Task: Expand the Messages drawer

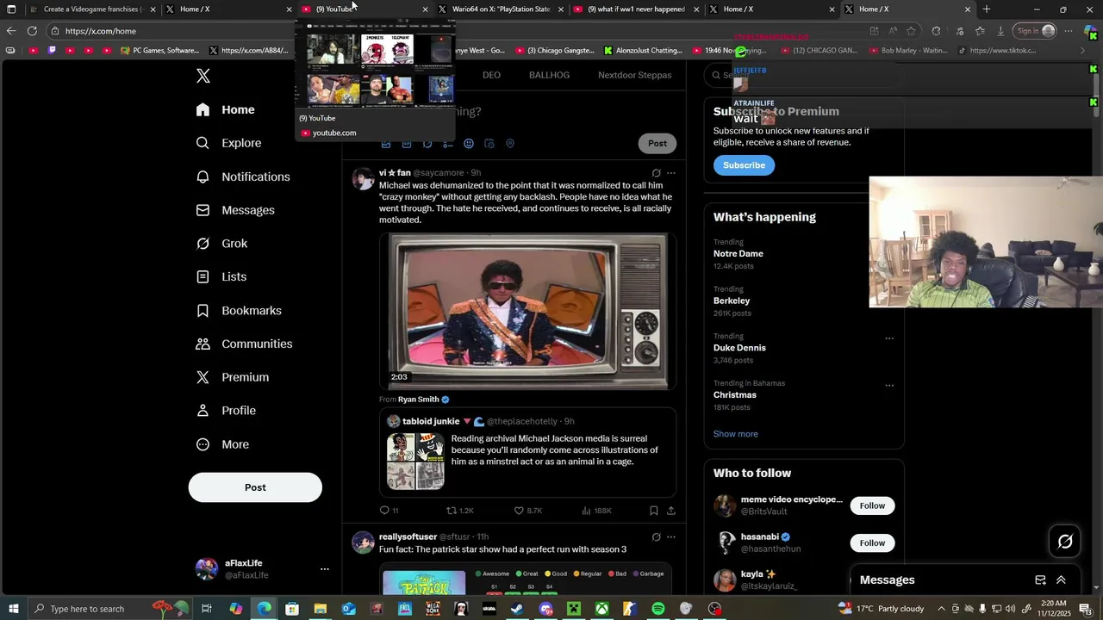Action: tap(1061, 580)
